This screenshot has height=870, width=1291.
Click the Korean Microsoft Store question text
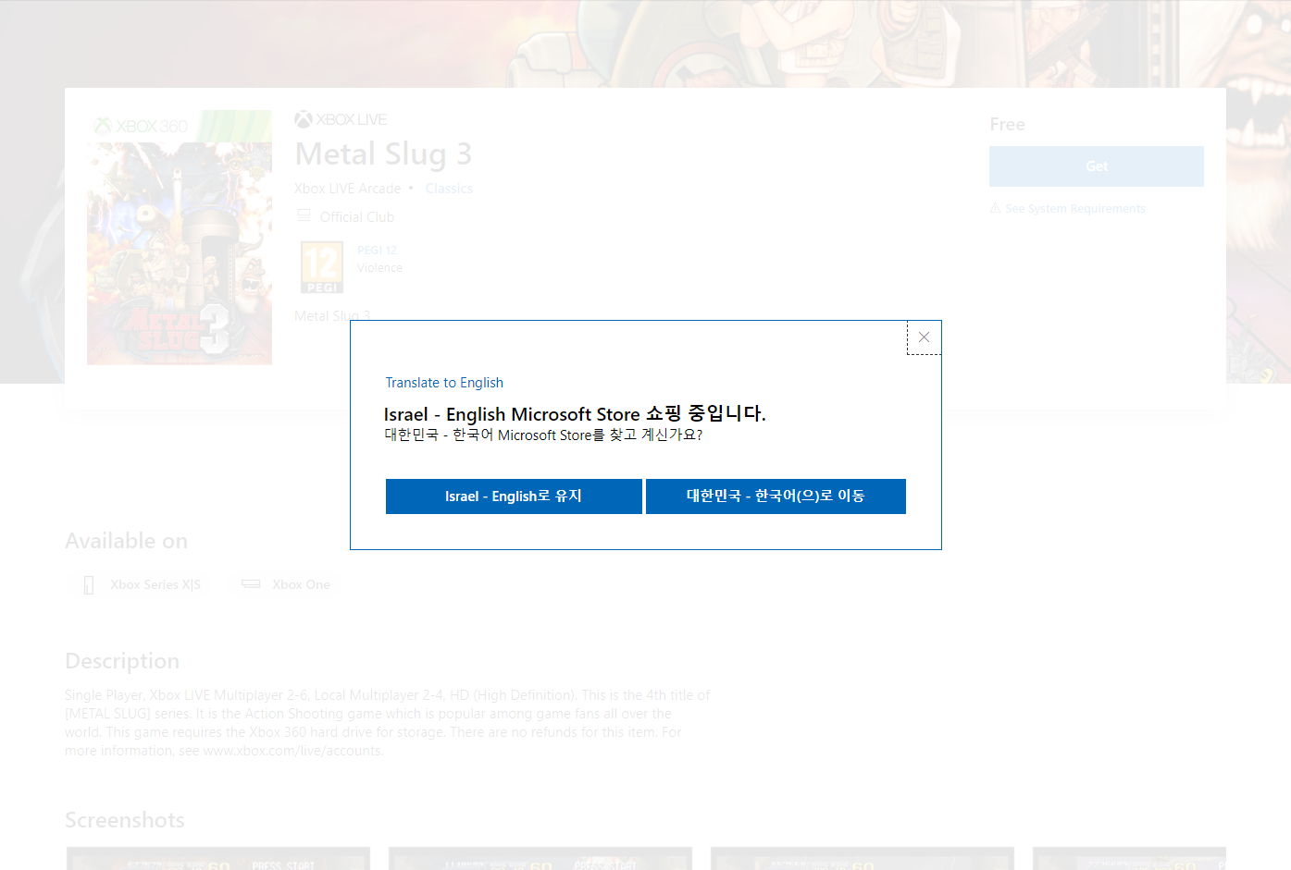543,435
